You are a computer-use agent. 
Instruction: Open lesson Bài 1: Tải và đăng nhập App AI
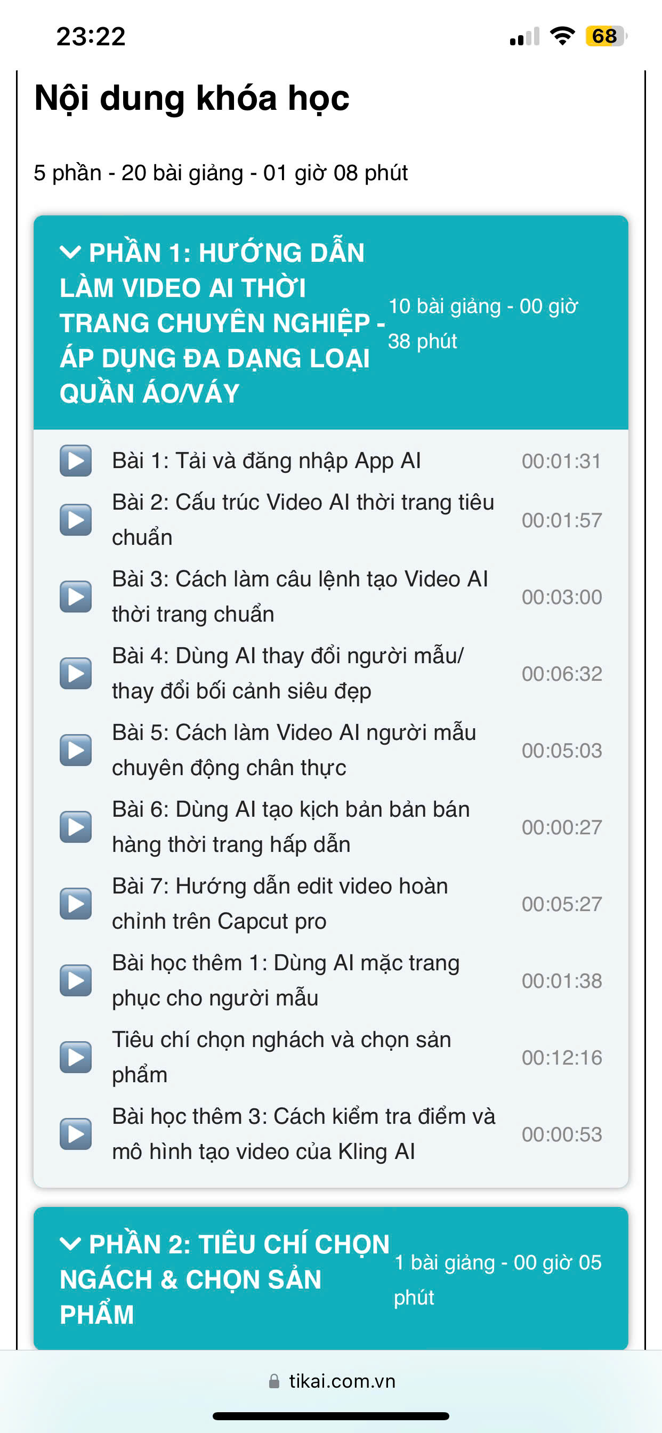[x=266, y=461]
